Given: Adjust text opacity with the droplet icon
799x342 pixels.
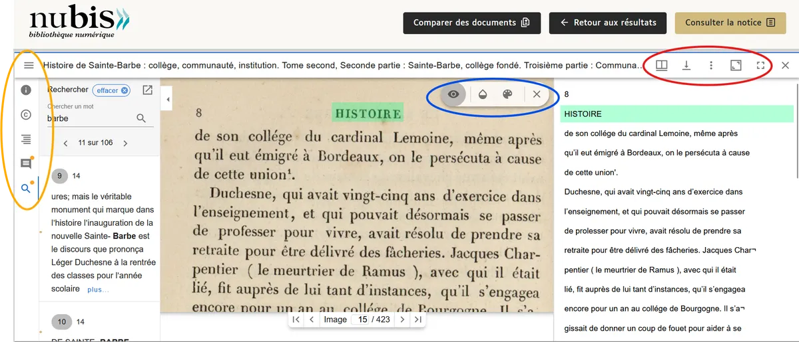Looking at the screenshot, I should (483, 94).
